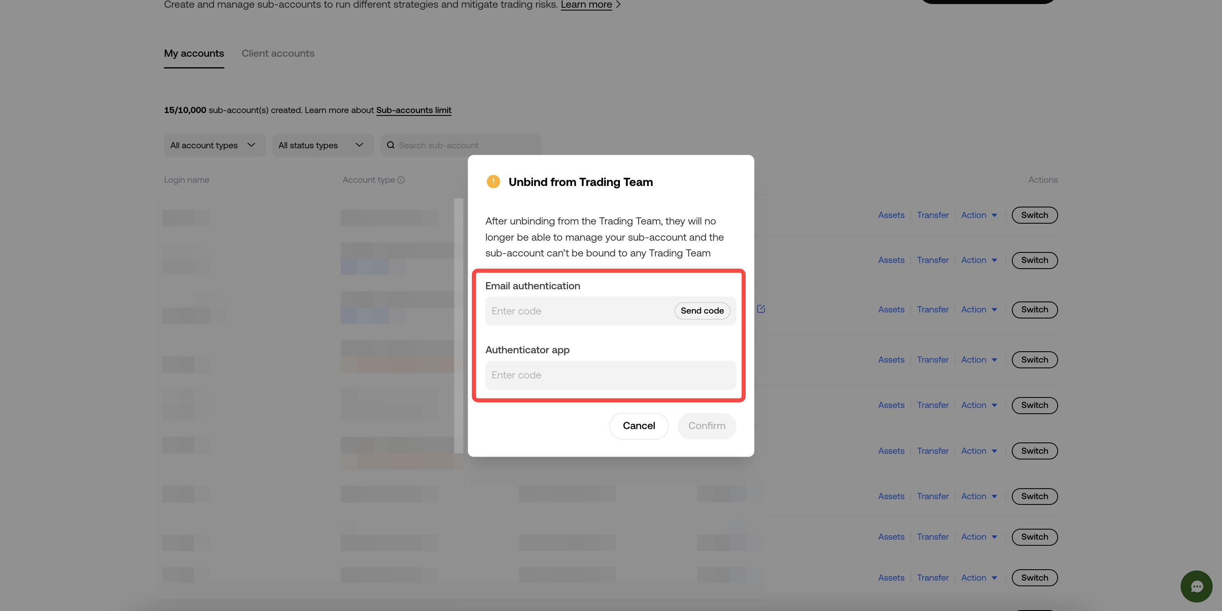Click the Actions column header
Viewport: 1222px width, 611px height.
click(1043, 180)
